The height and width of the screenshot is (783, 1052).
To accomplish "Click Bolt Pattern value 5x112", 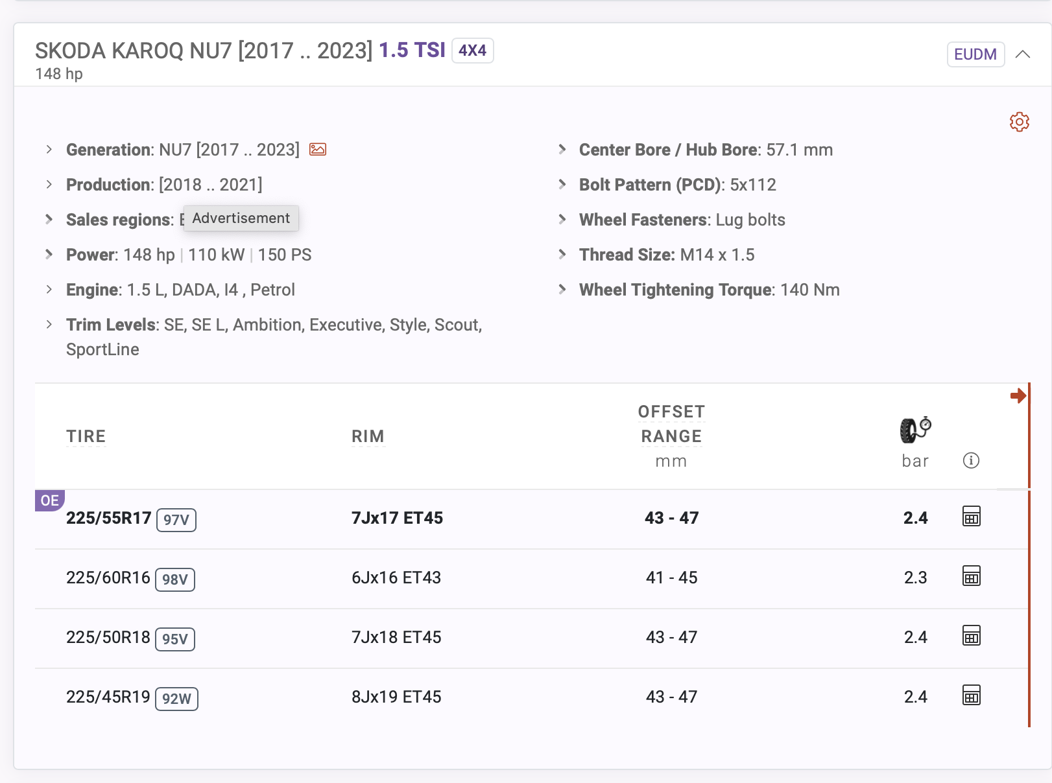I will [753, 185].
